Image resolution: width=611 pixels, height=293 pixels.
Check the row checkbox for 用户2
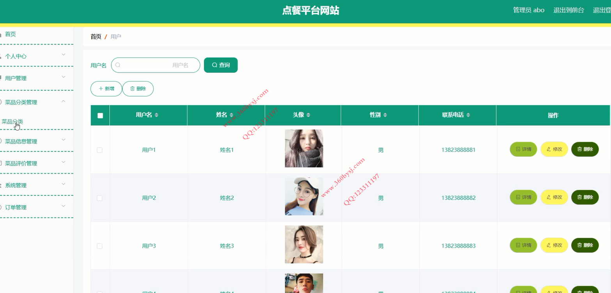pyautogui.click(x=99, y=198)
